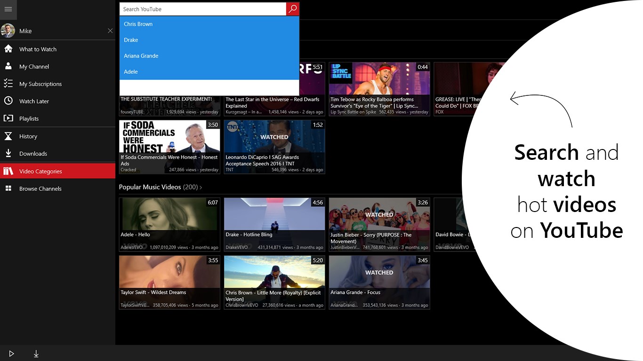This screenshot has height=361, width=643.
Task: Click the Cracked channel name
Action: (129, 170)
